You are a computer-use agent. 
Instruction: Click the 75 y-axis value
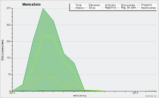click(x=9, y=74)
